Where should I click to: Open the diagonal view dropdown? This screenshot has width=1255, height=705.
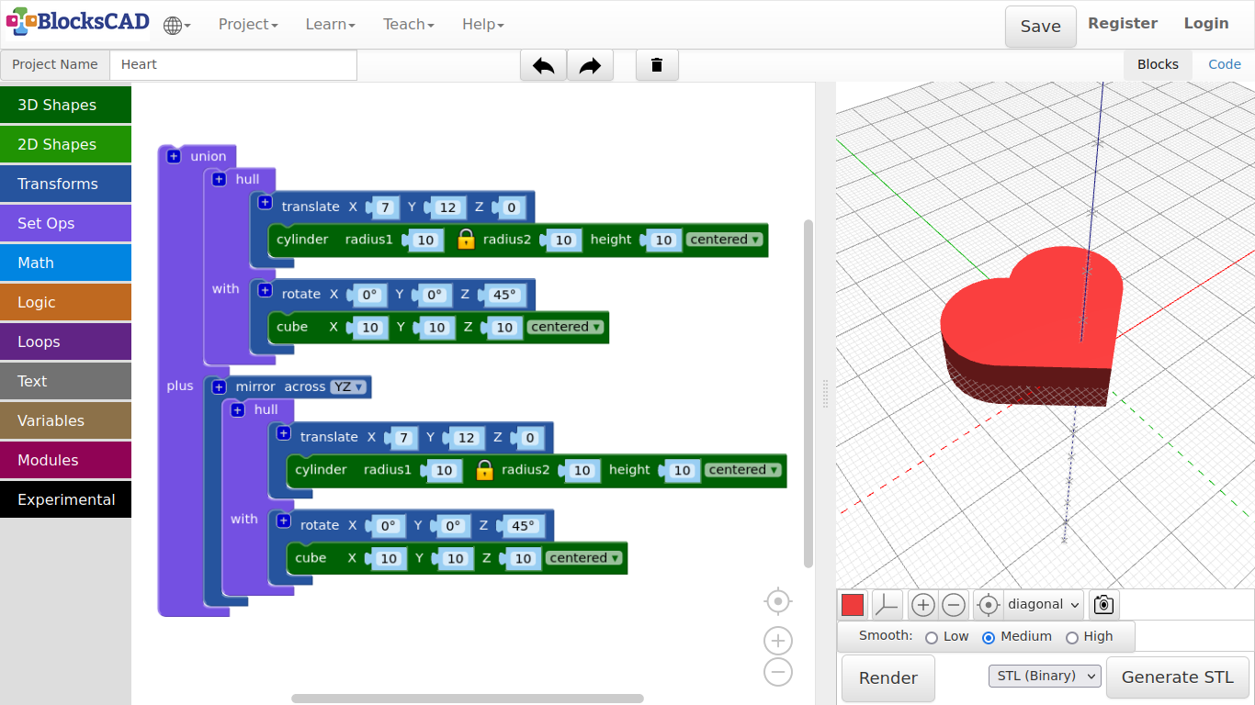point(1044,605)
